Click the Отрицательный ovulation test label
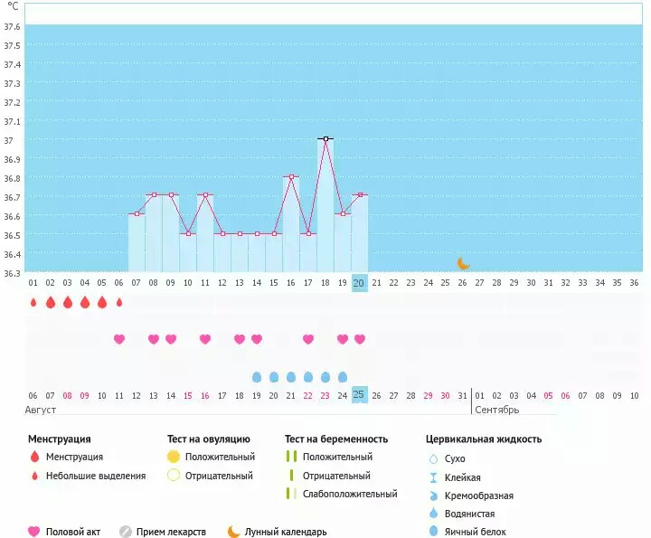651x538 pixels. pyautogui.click(x=220, y=476)
